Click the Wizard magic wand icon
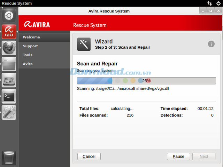This screenshot has height=167, width=223. pyautogui.click(x=84, y=44)
